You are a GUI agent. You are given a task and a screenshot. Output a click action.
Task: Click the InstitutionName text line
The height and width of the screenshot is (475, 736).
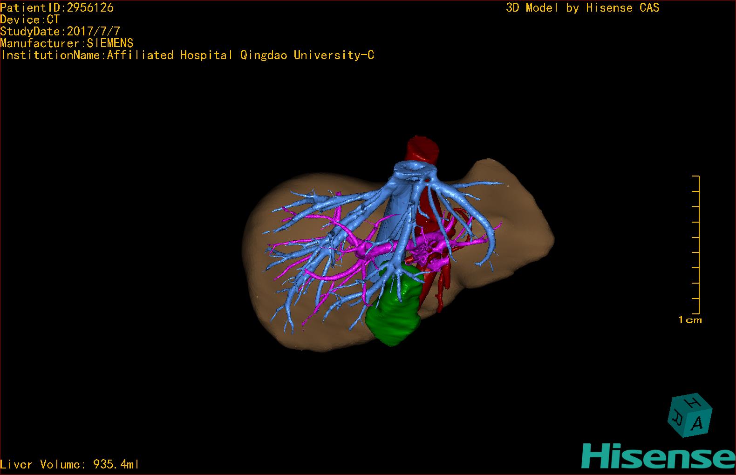(187, 55)
